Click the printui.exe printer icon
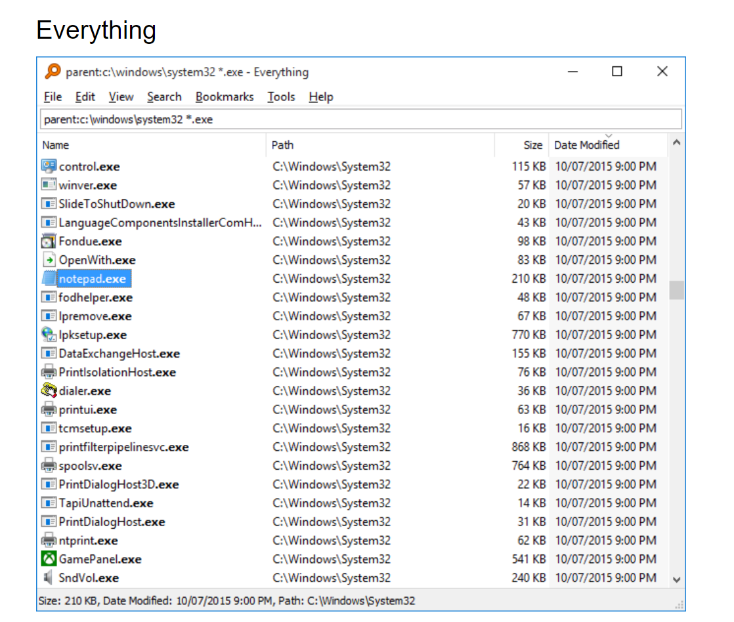The image size is (734, 622). tap(49, 409)
